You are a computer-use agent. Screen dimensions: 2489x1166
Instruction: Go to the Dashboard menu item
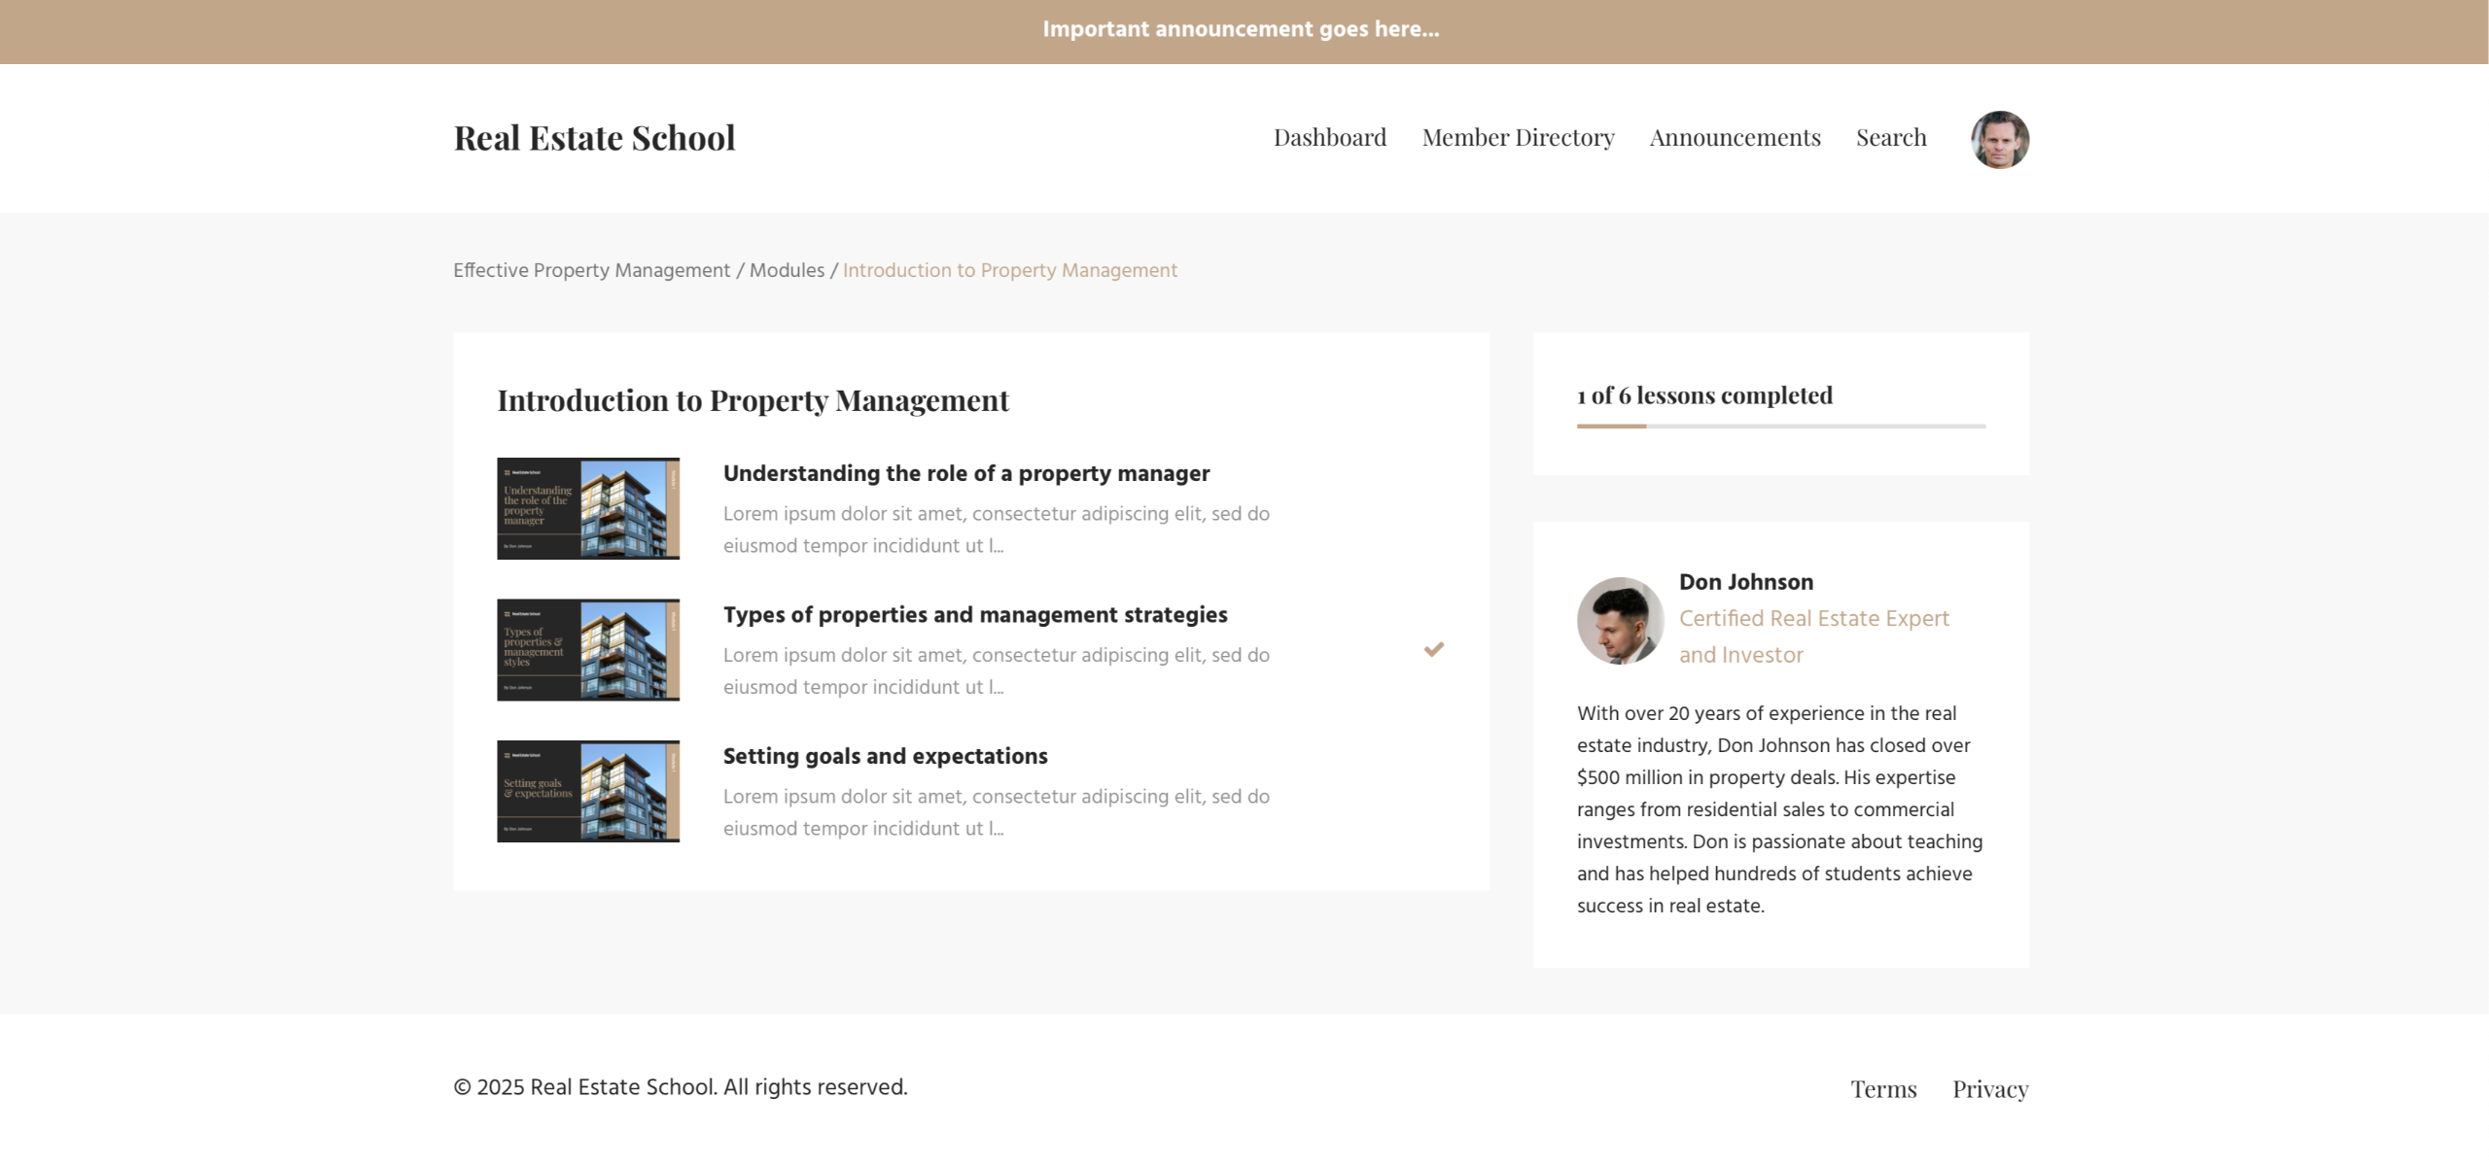coord(1329,138)
